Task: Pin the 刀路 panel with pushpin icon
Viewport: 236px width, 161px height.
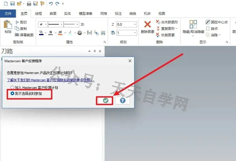Action: click(x=95, y=51)
